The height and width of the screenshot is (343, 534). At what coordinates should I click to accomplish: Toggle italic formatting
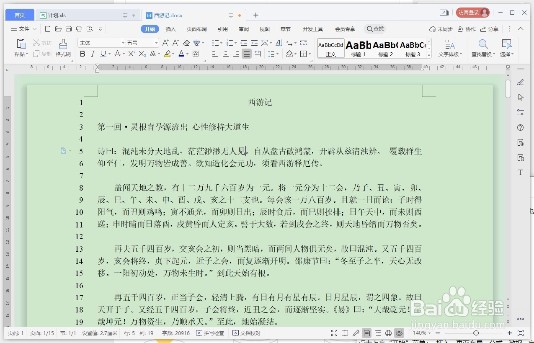(93, 54)
